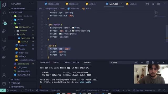Kill the terminal with trash icon
The width and height of the screenshot is (168, 94).
(x=153, y=62)
